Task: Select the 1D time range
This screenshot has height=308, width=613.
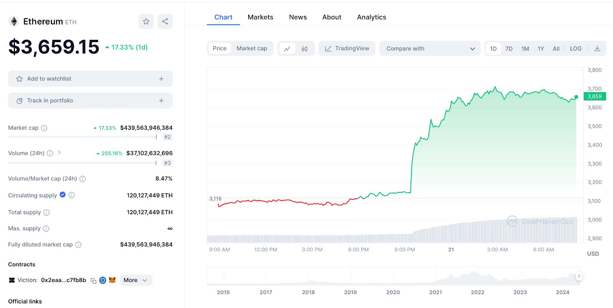Action: (493, 49)
